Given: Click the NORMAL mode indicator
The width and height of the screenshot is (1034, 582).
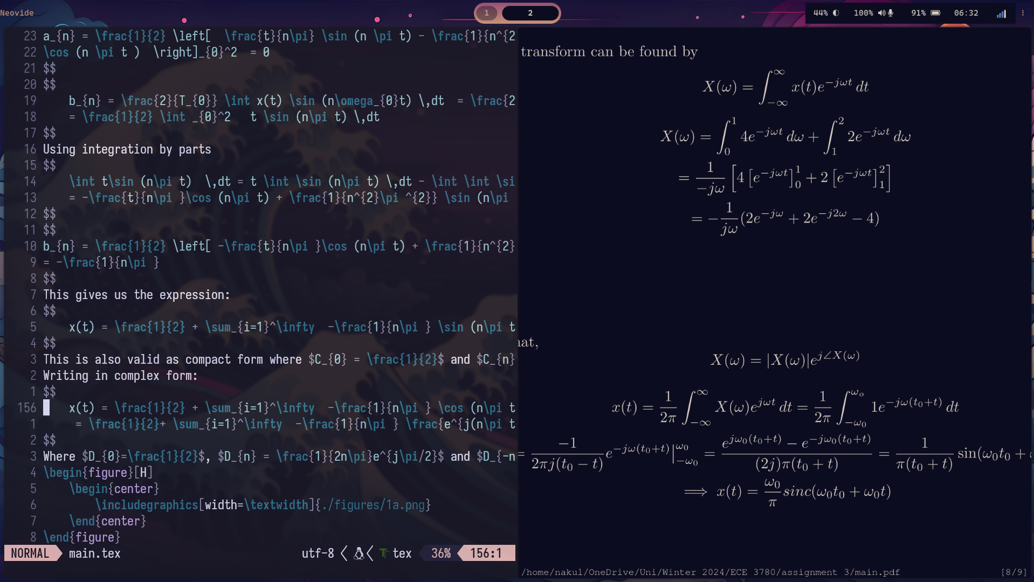Looking at the screenshot, I should 30,553.
